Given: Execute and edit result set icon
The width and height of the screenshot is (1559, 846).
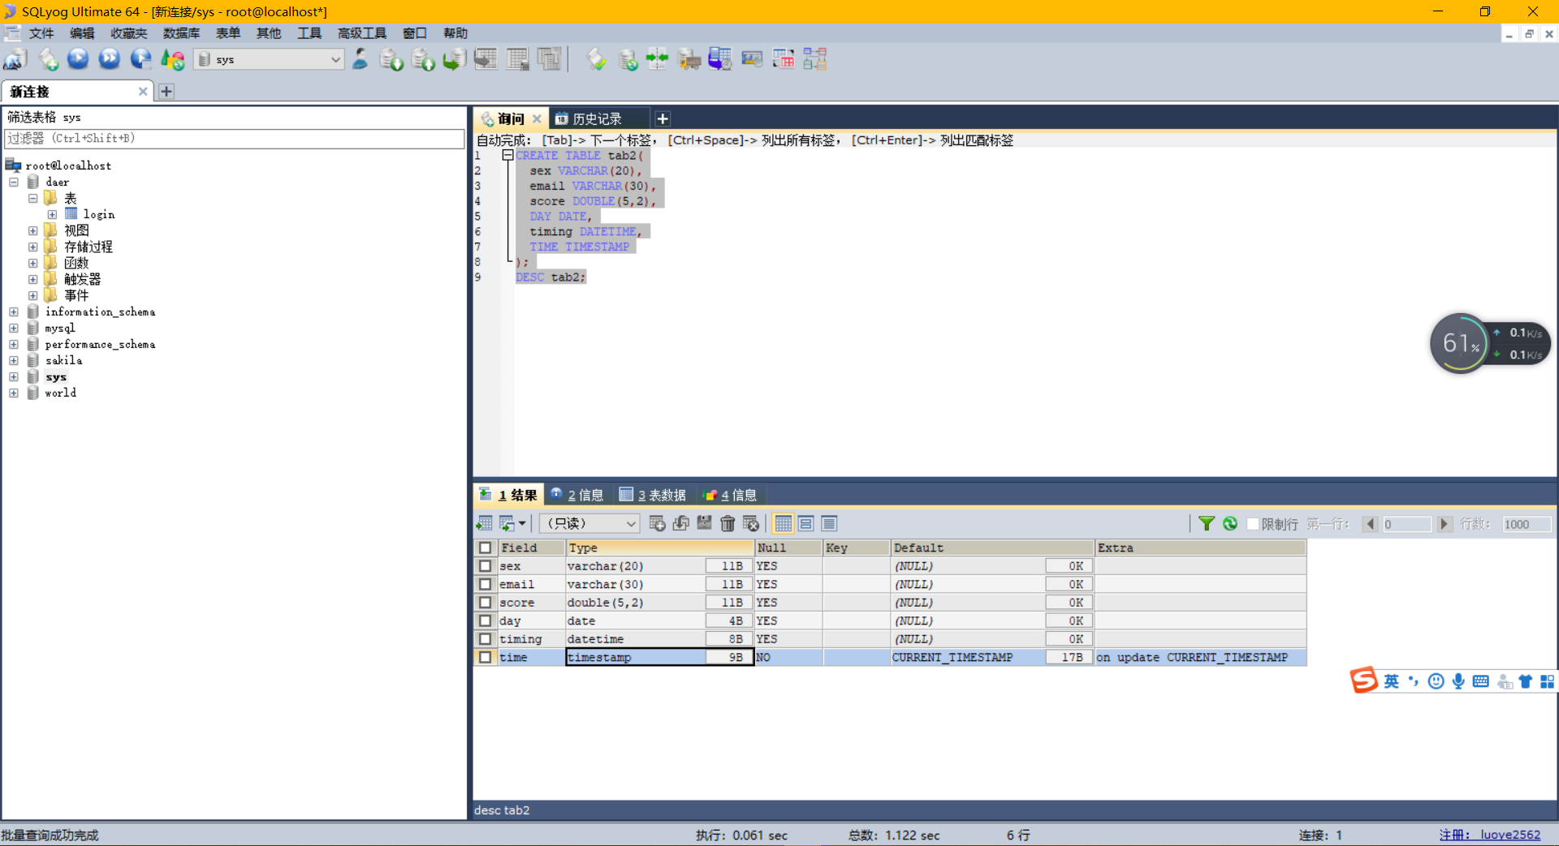Looking at the screenshot, I should pyautogui.click(x=140, y=59).
